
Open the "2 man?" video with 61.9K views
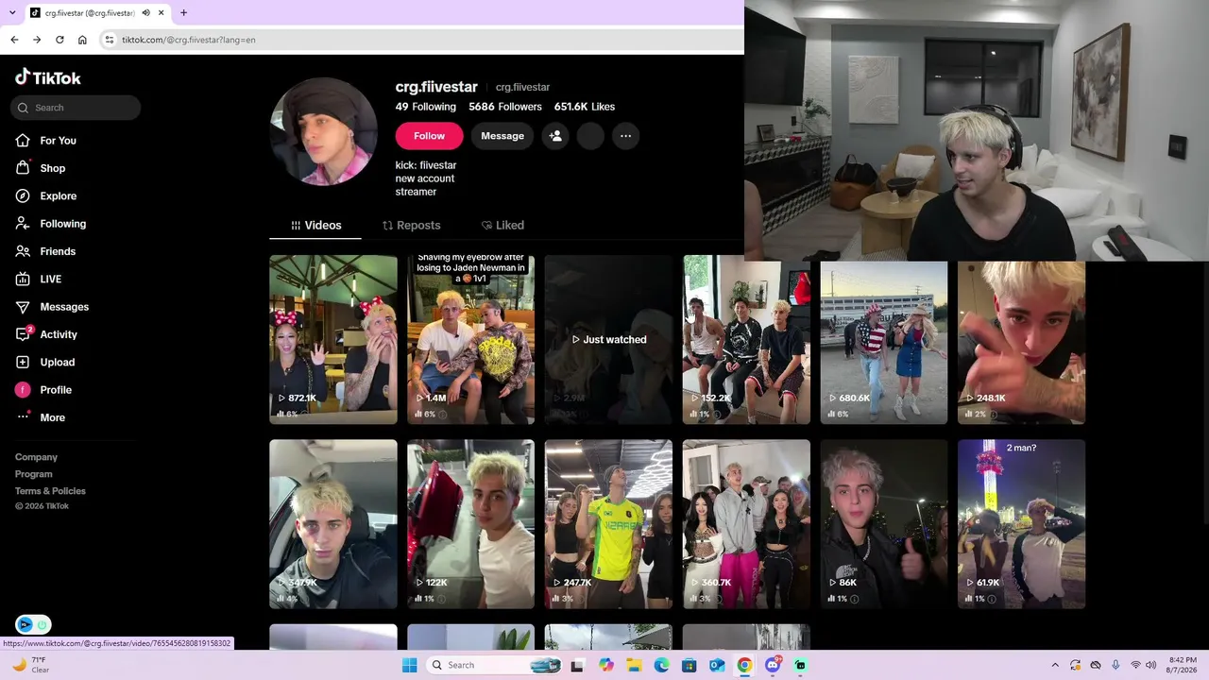(x=1021, y=524)
